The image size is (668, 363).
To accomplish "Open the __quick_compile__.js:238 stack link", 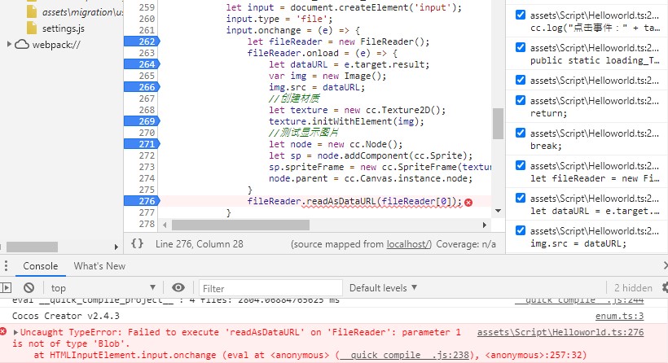I will point(404,355).
